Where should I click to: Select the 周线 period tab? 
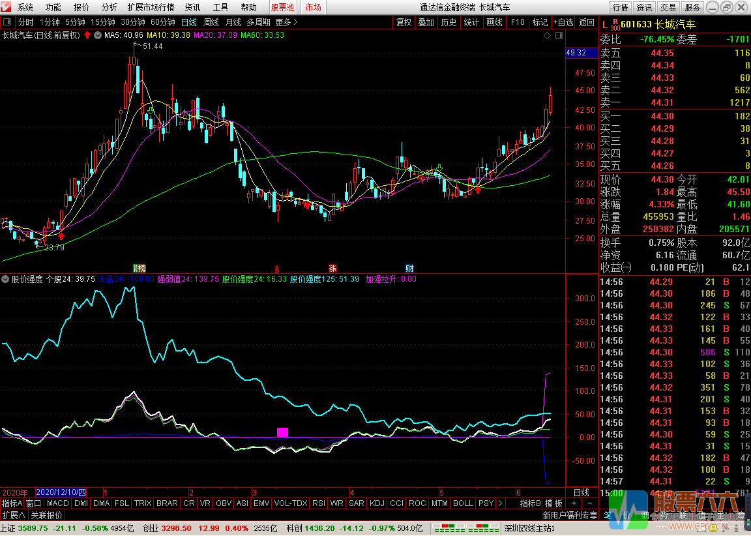(211, 23)
